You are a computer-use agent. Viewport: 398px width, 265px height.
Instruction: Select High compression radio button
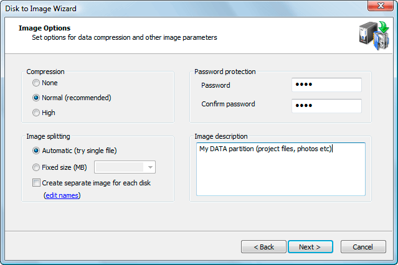36,113
